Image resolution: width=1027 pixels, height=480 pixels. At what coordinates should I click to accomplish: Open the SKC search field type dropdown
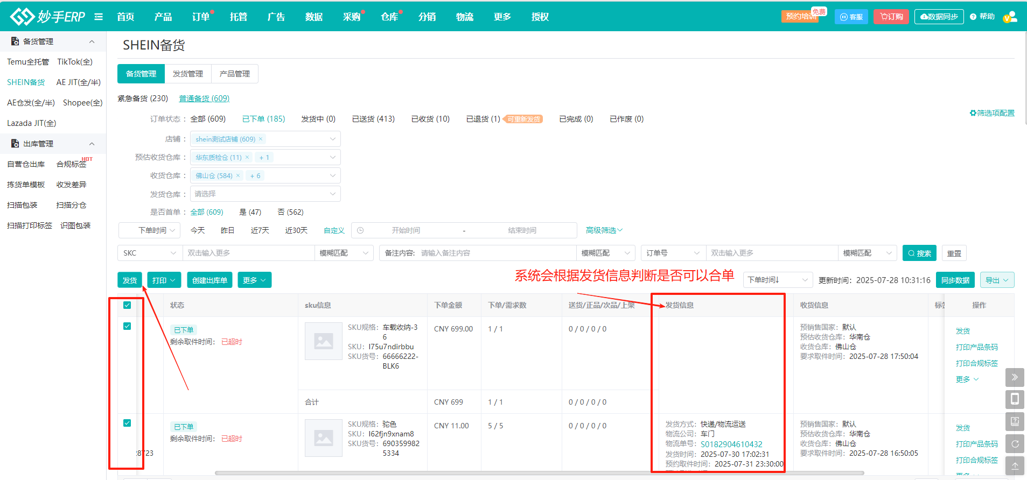pyautogui.click(x=149, y=253)
